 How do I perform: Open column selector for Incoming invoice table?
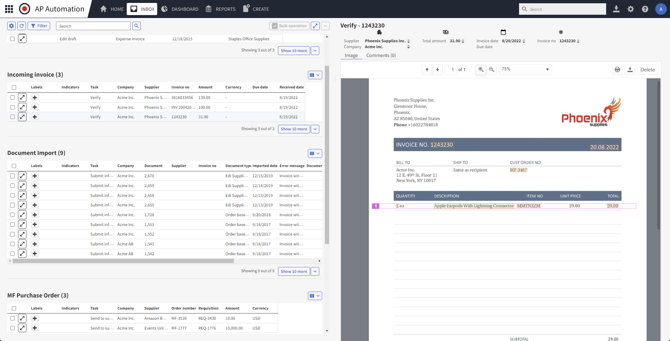[x=315, y=75]
